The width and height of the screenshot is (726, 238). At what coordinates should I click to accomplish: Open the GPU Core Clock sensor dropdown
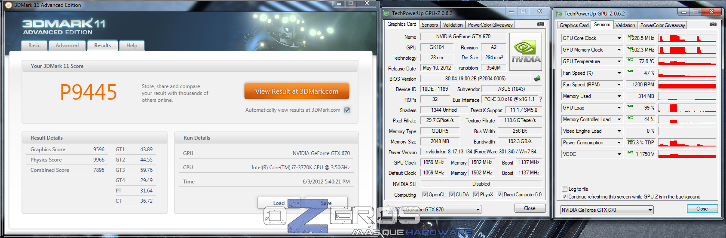pos(619,38)
